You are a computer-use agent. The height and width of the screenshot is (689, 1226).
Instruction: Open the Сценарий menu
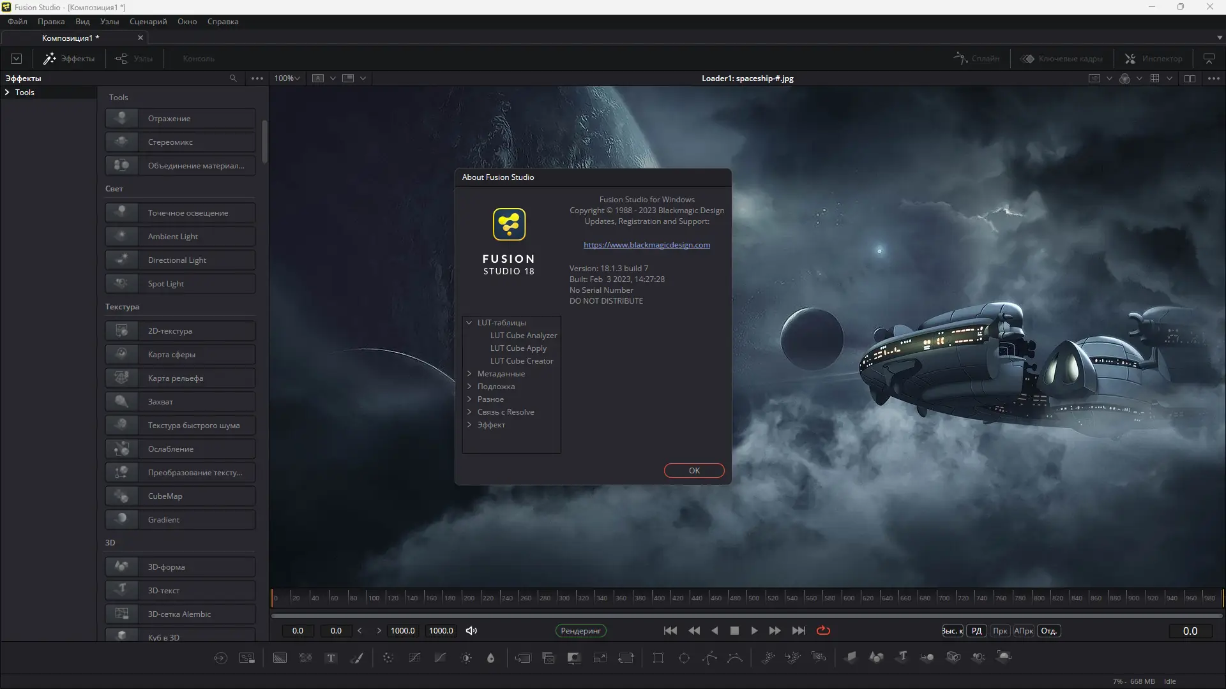tap(148, 21)
